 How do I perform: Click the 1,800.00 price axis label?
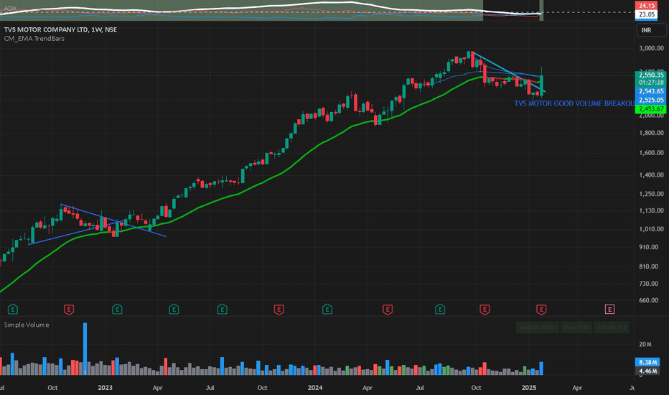pos(651,133)
